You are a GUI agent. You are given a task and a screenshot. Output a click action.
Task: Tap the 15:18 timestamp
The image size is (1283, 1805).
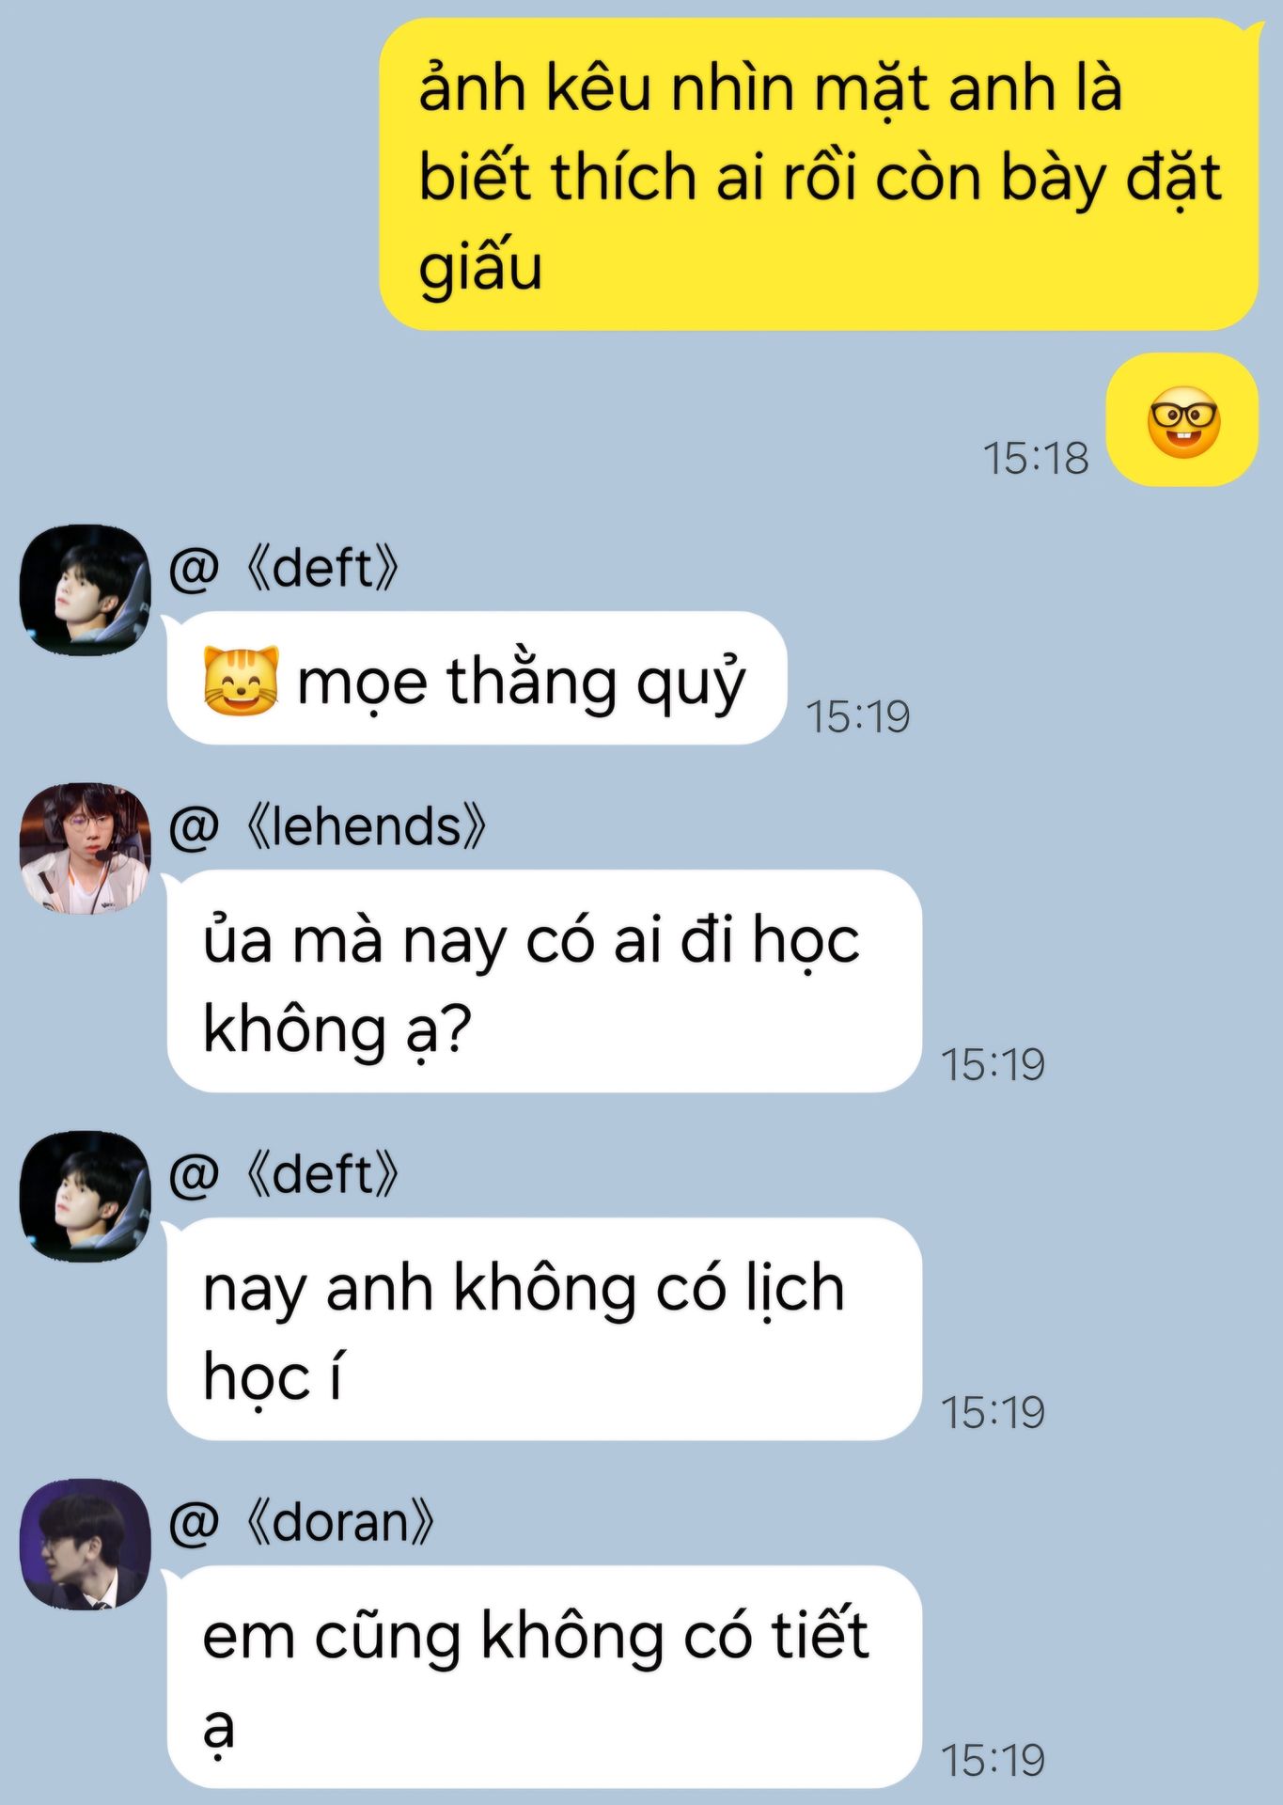pos(1036,459)
